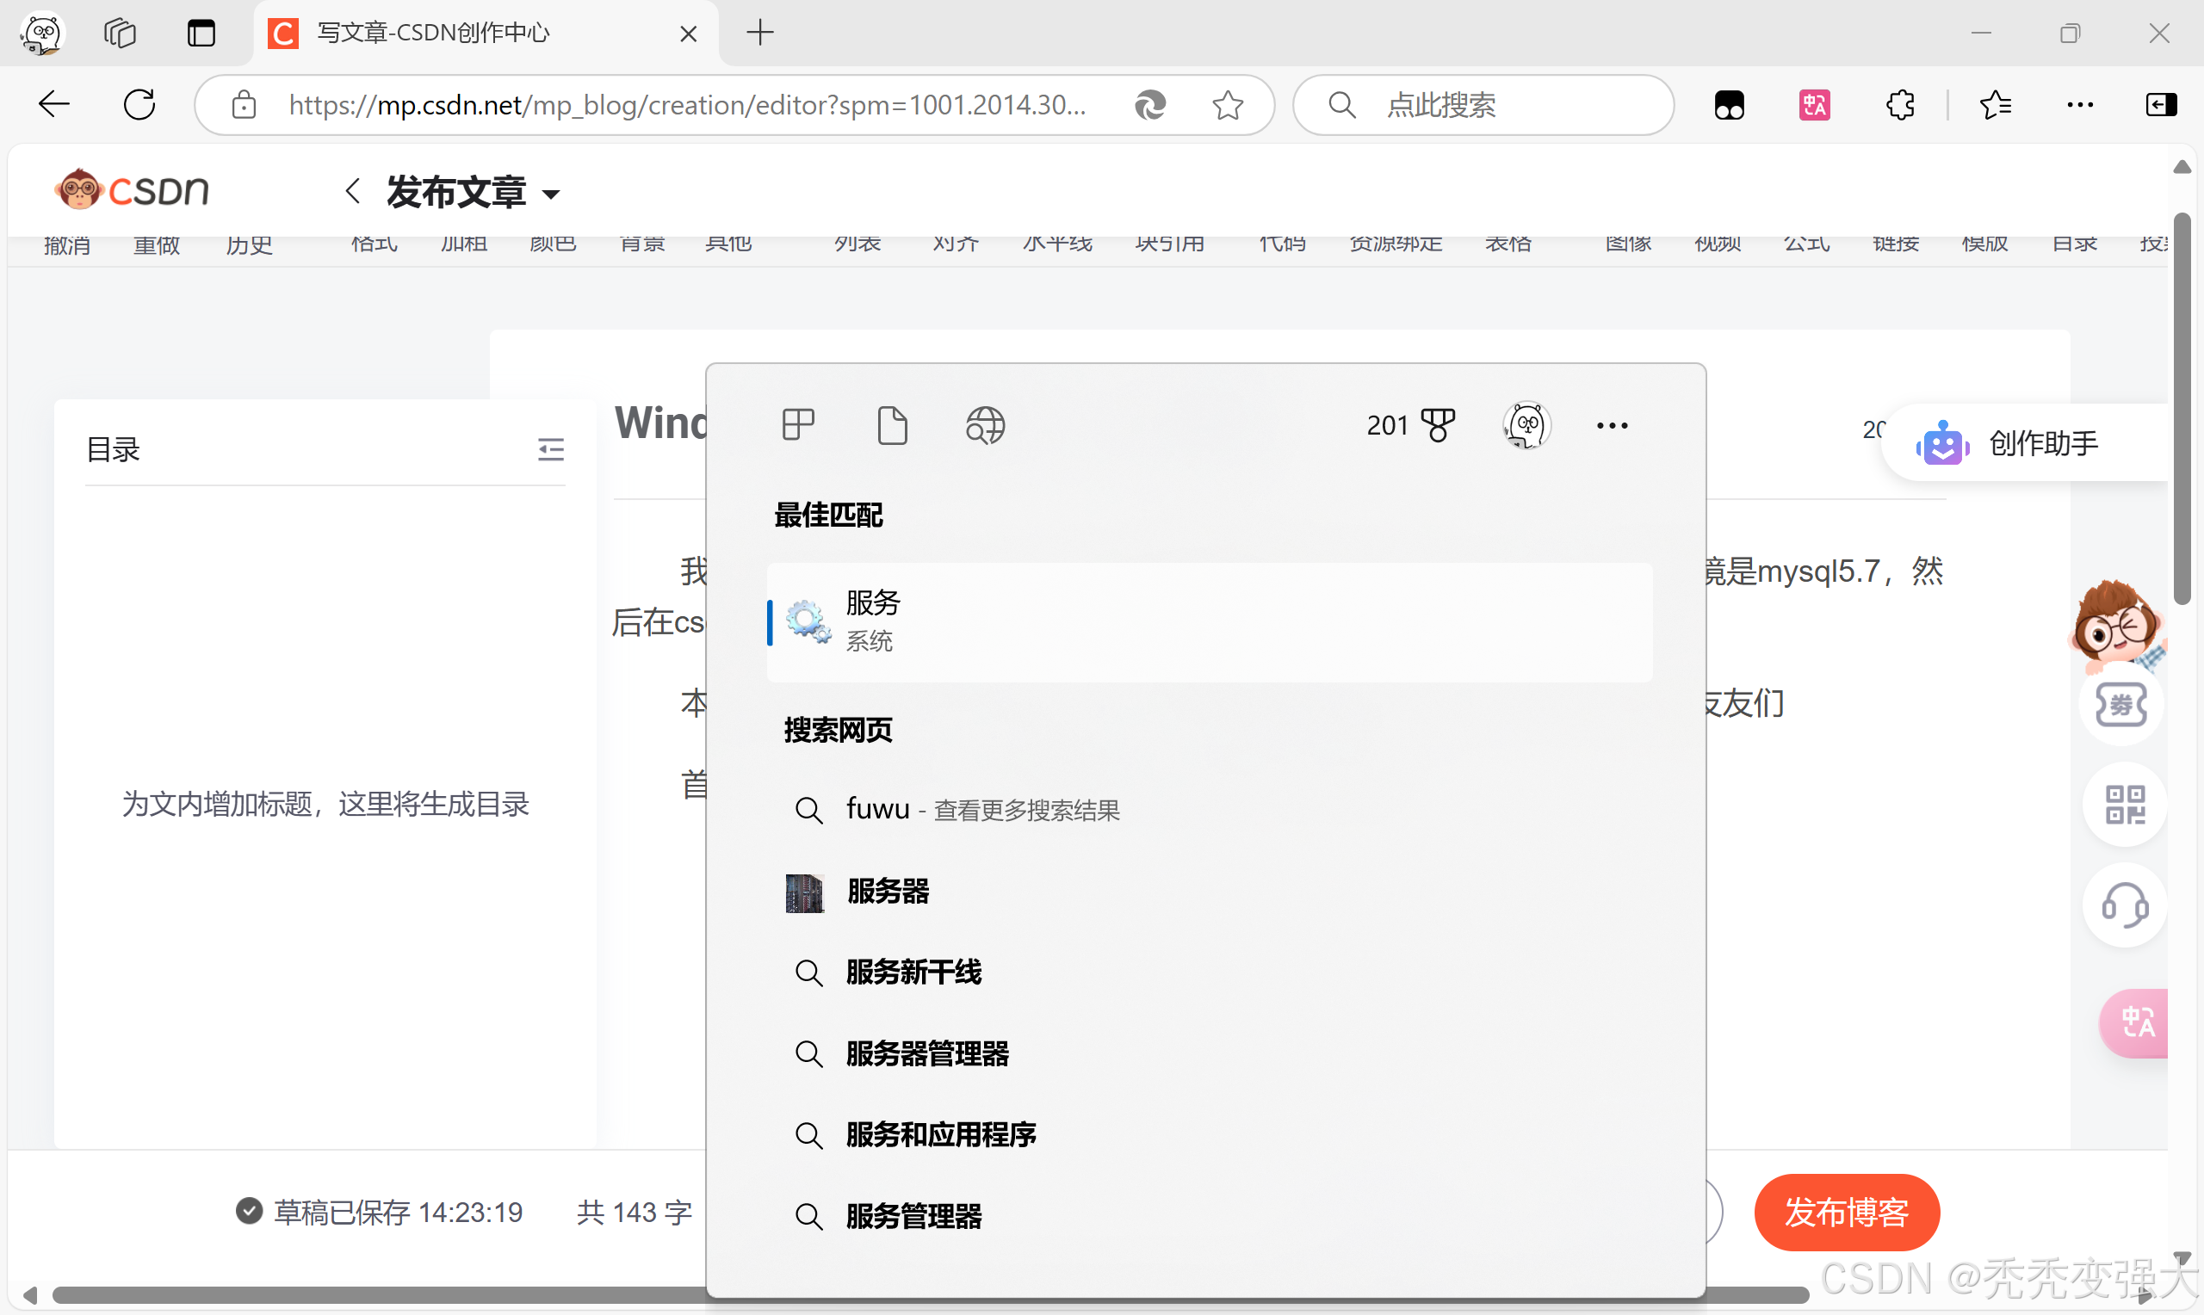Open customer service via headset icon
The height and width of the screenshot is (1315, 2204).
tap(2124, 905)
